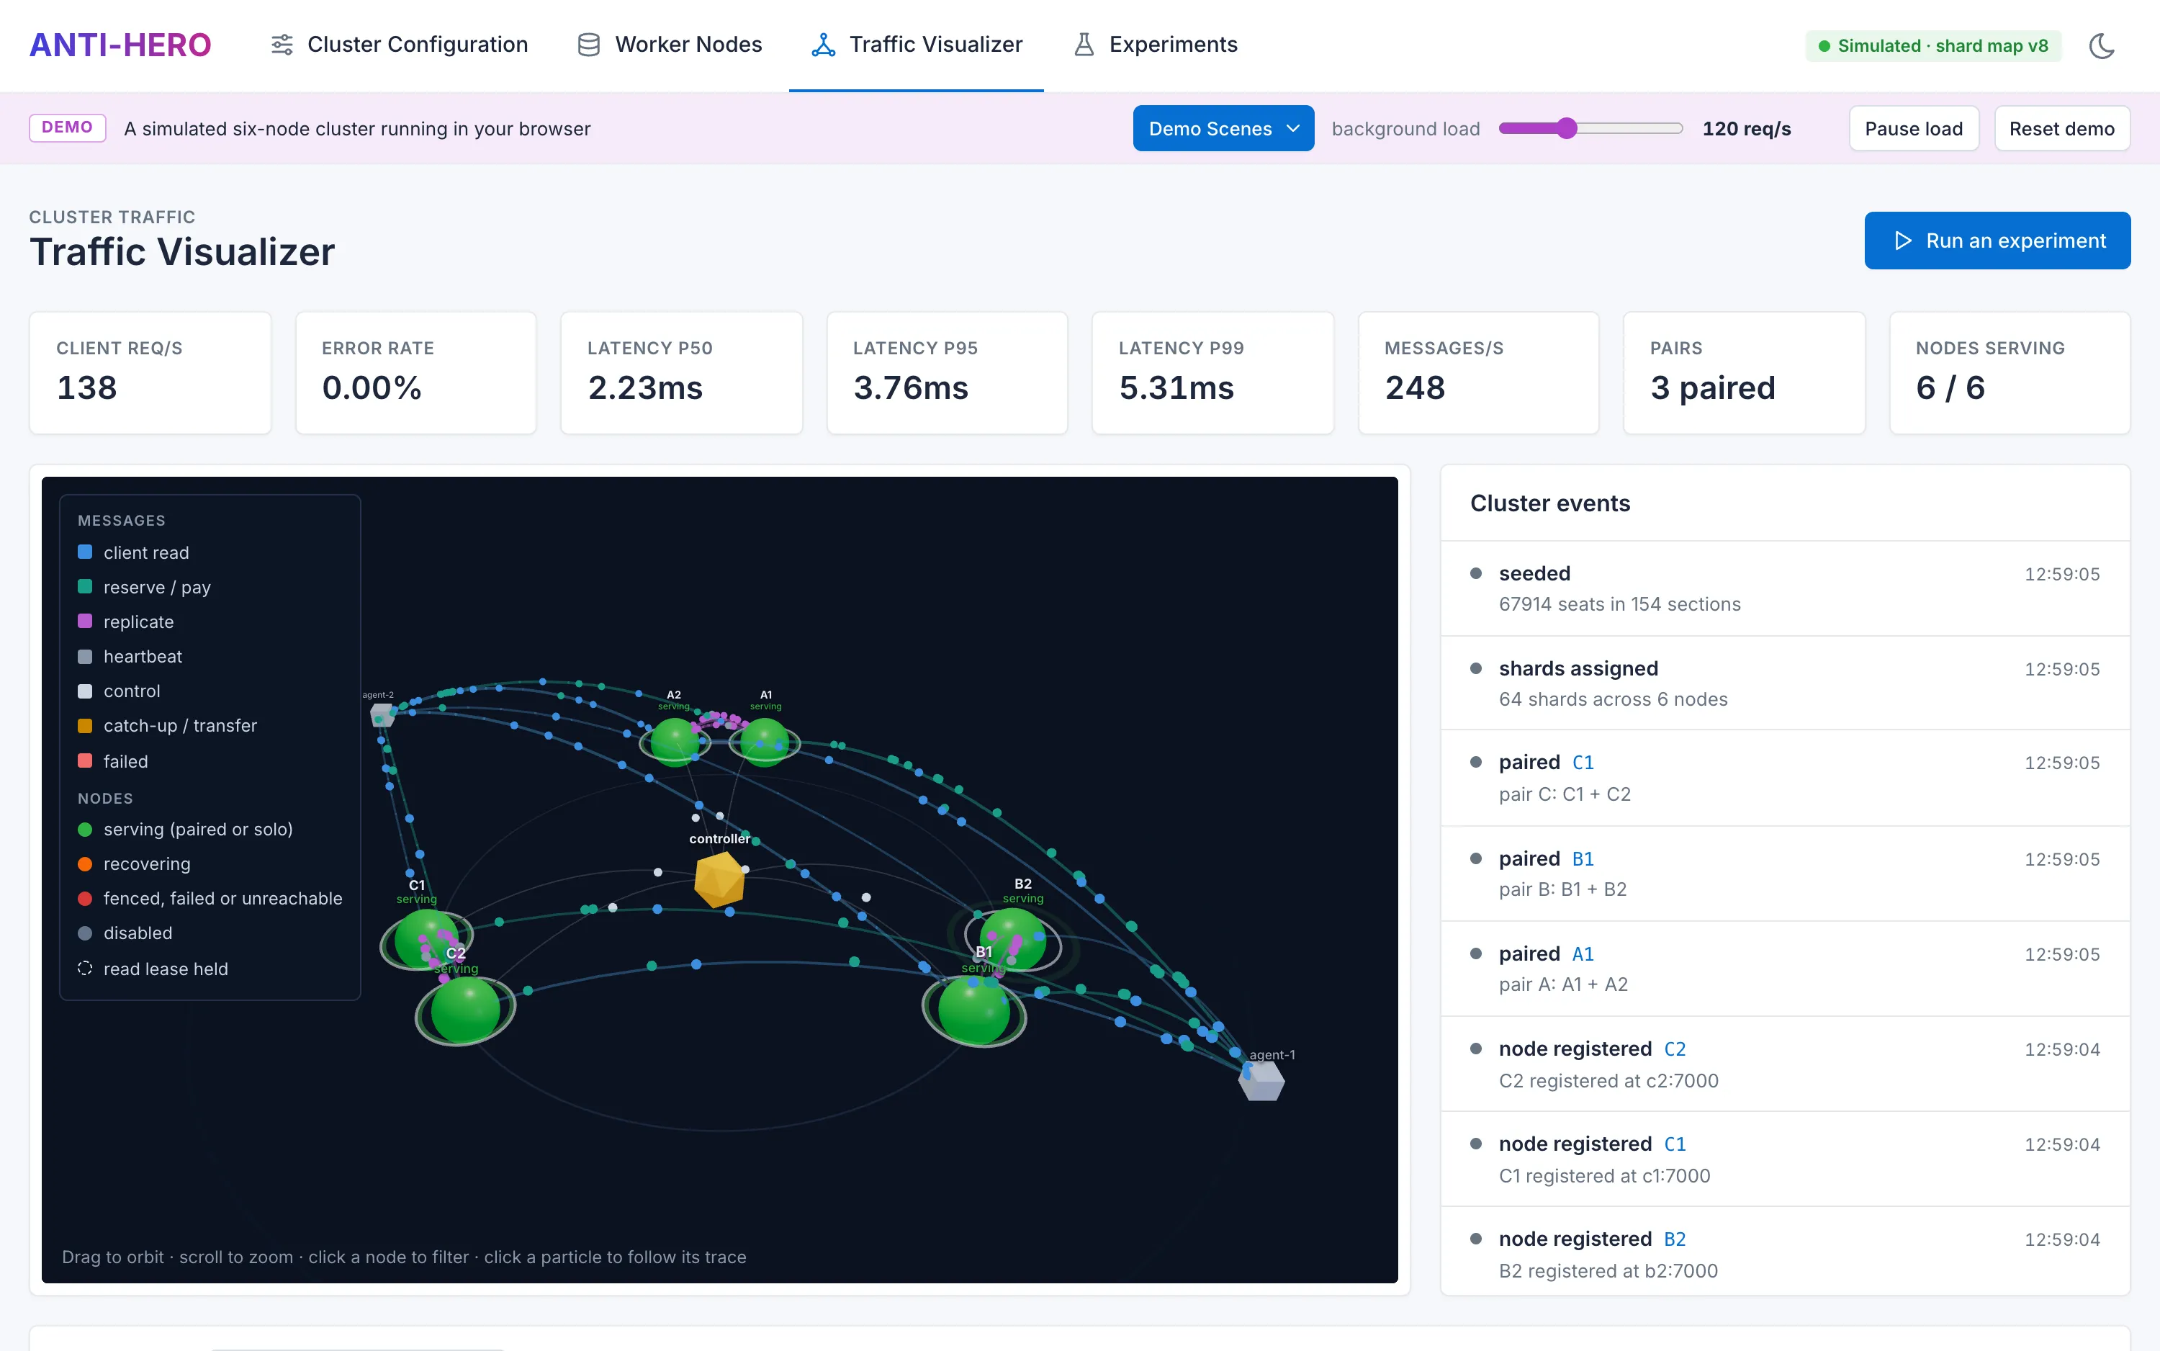Open the Demo Scenes dropdown
This screenshot has height=1351, width=2160.
pos(1223,129)
